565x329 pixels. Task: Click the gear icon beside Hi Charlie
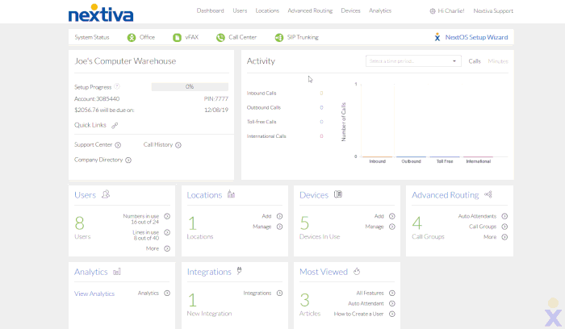pyautogui.click(x=433, y=11)
